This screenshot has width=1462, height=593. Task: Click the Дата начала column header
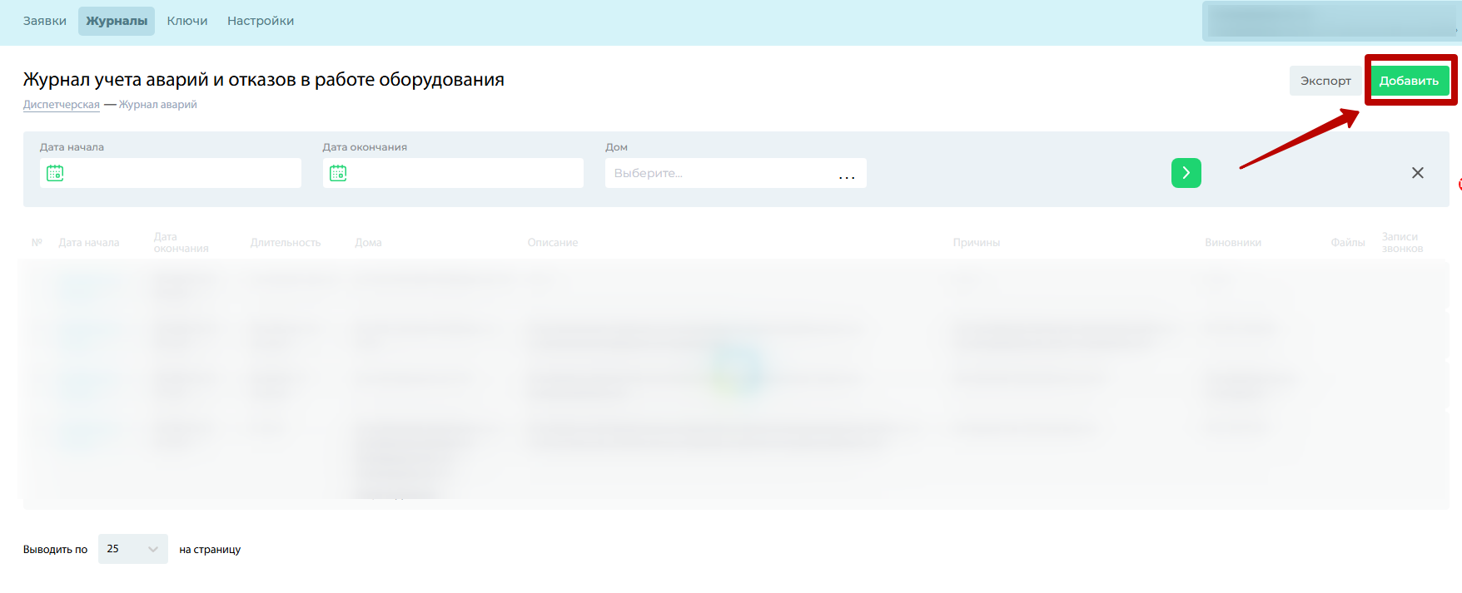(89, 243)
